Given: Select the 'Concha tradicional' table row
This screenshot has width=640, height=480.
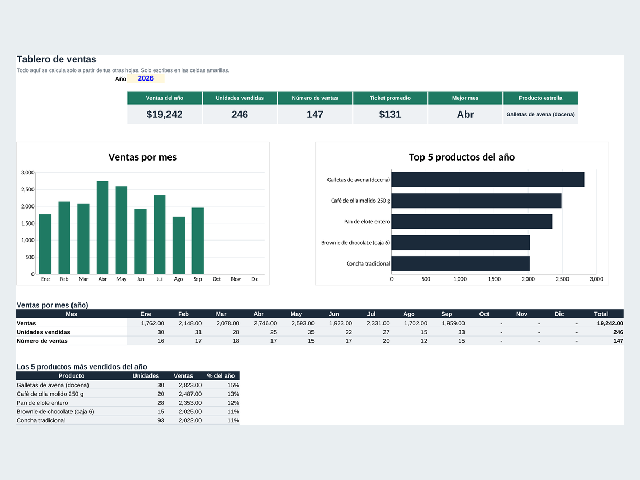Looking at the screenshot, I should tap(128, 420).
